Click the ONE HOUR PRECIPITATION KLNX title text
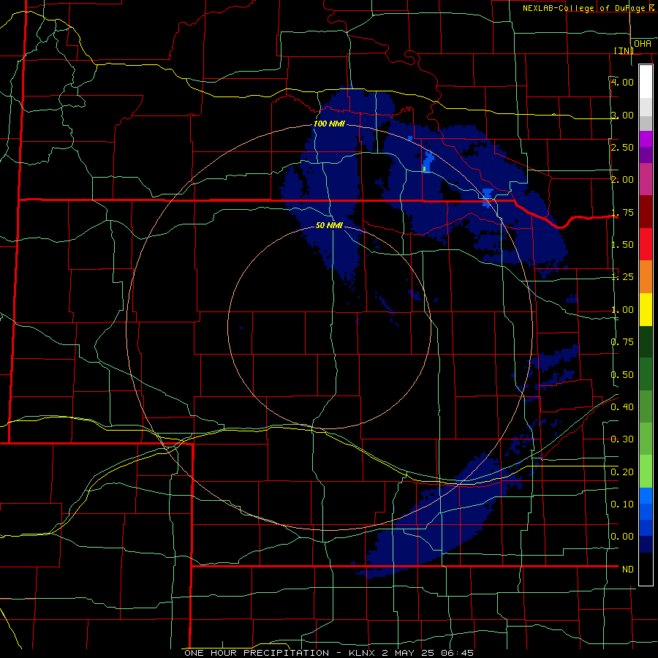This screenshot has height=658, width=658. 329,653
